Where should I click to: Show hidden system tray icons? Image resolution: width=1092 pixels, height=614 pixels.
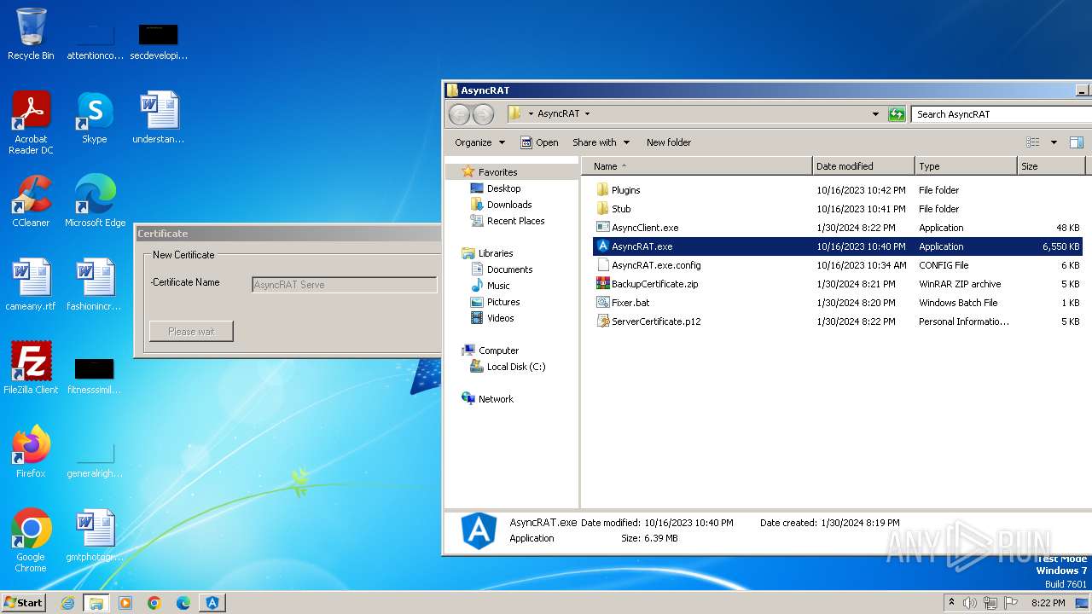951,603
